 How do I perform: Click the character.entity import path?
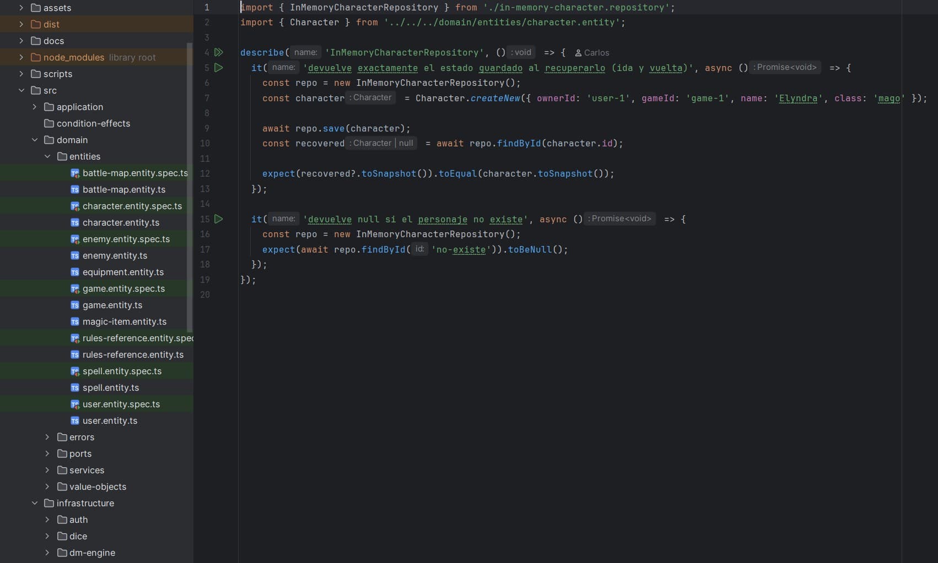502,22
